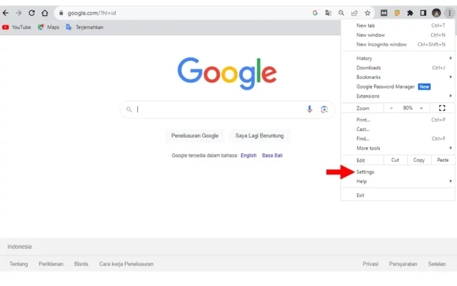Click Paste in the Edit row

(x=443, y=160)
